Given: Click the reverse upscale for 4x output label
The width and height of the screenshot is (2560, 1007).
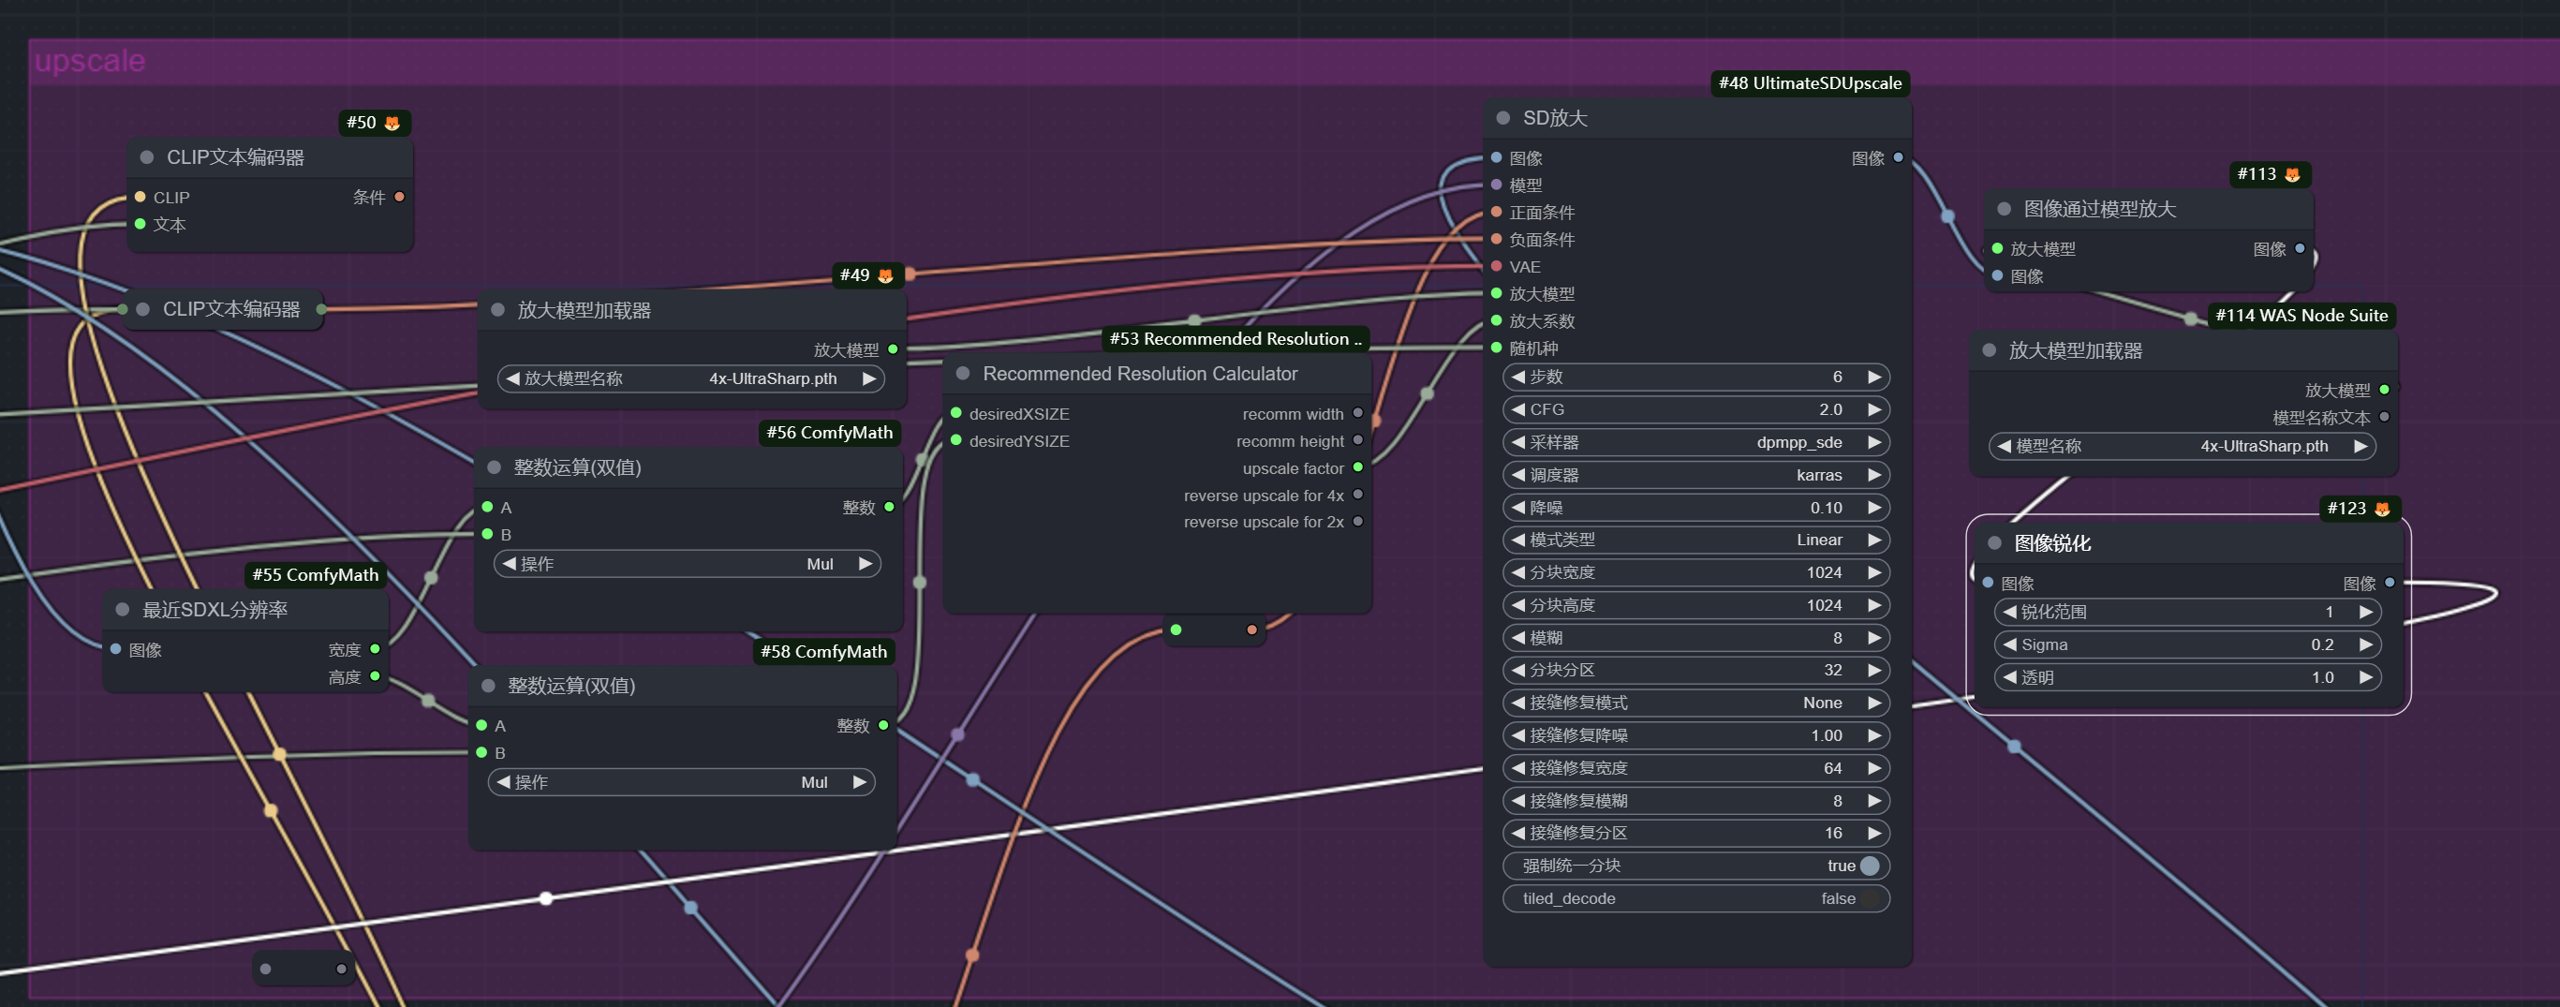Looking at the screenshot, I should click(x=1263, y=495).
